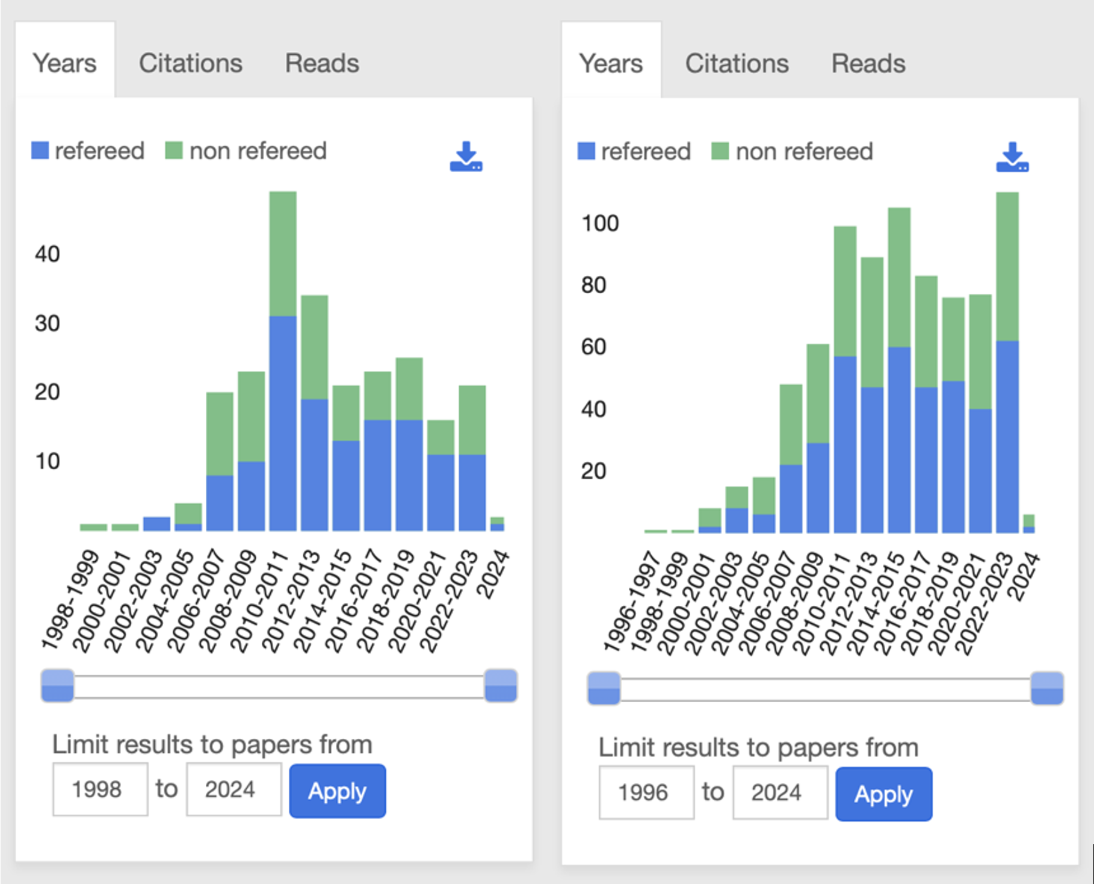This screenshot has width=1094, height=884.
Task: Click green non refereed legend square, right panel
Action: tap(720, 151)
